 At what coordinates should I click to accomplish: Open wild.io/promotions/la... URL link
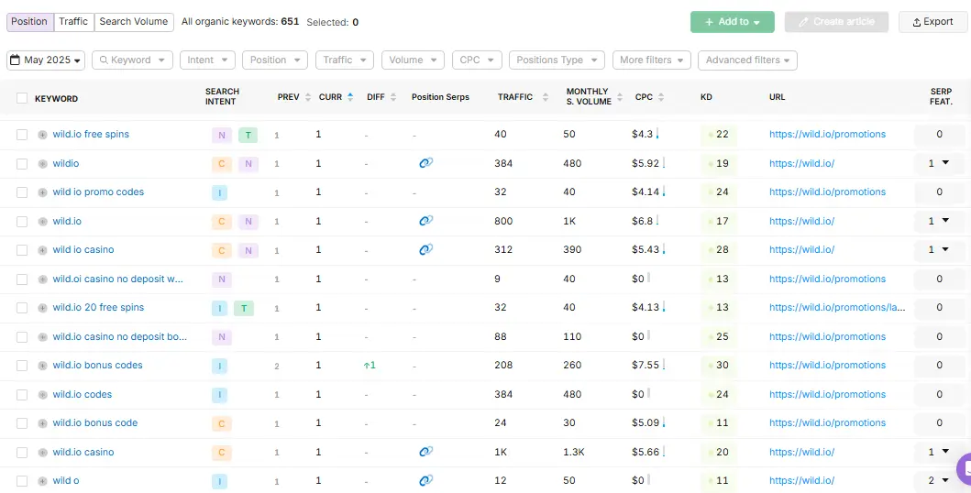point(837,307)
